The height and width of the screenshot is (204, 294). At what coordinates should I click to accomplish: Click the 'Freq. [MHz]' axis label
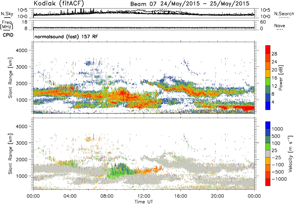7,25
